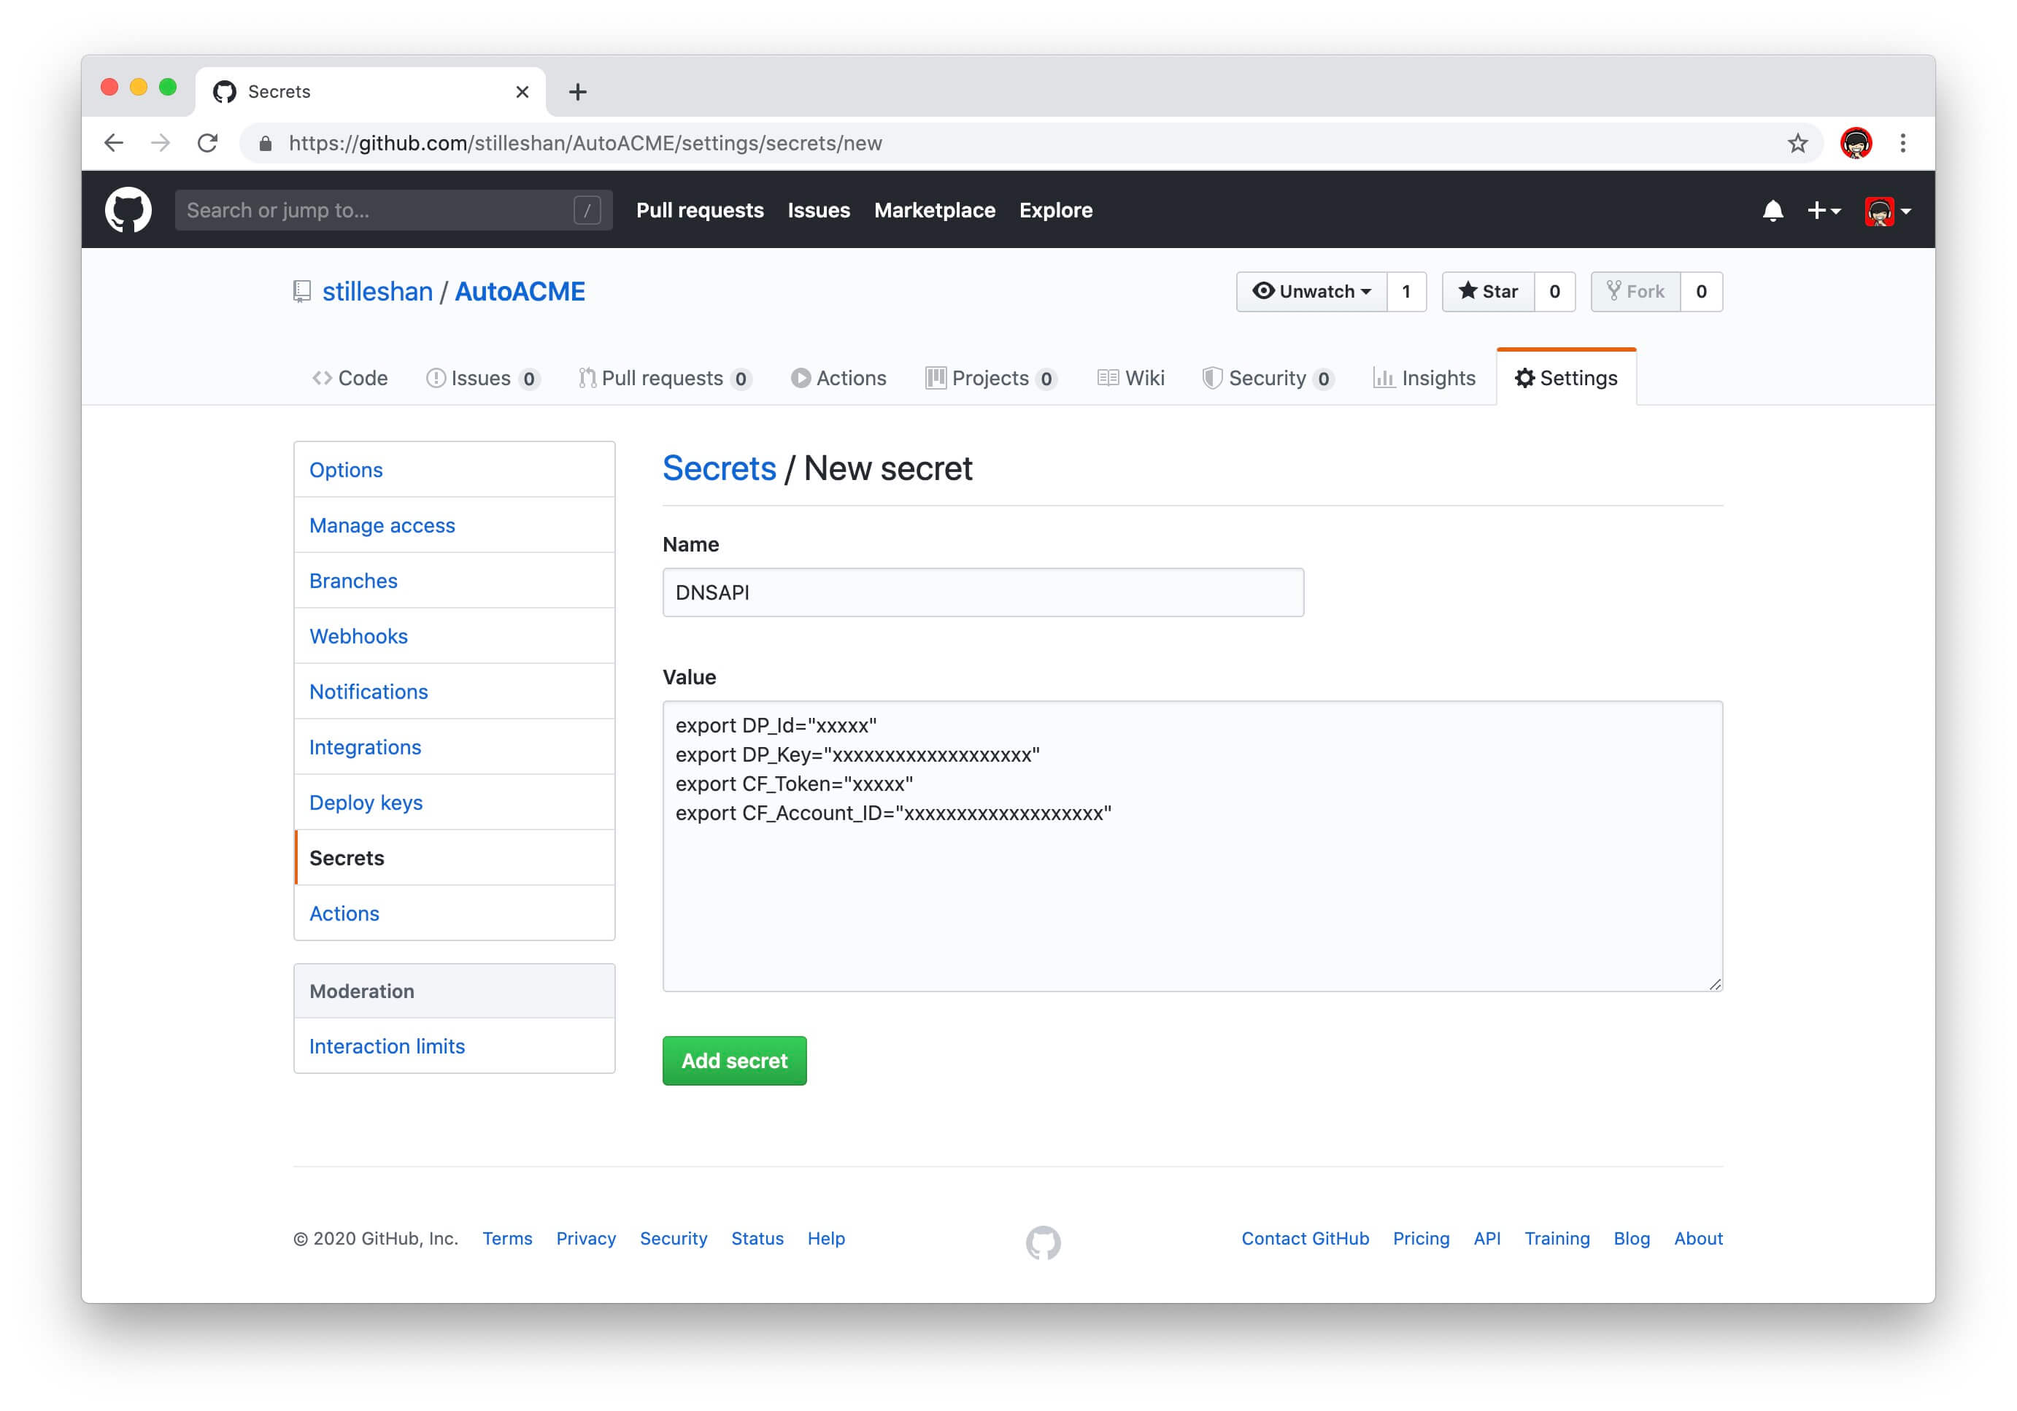Focus the Search or jump to field
The height and width of the screenshot is (1411, 2017).
pyautogui.click(x=393, y=211)
